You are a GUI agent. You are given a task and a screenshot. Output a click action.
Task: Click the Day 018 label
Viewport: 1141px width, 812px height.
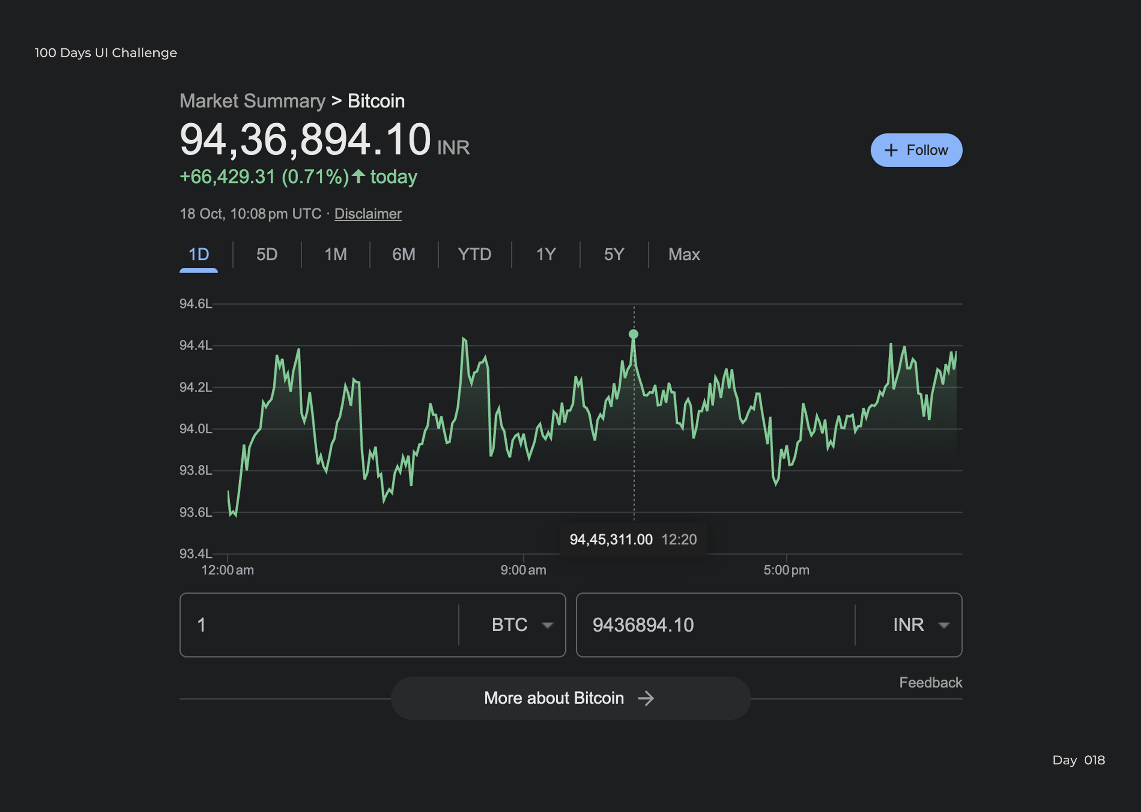1078,760
